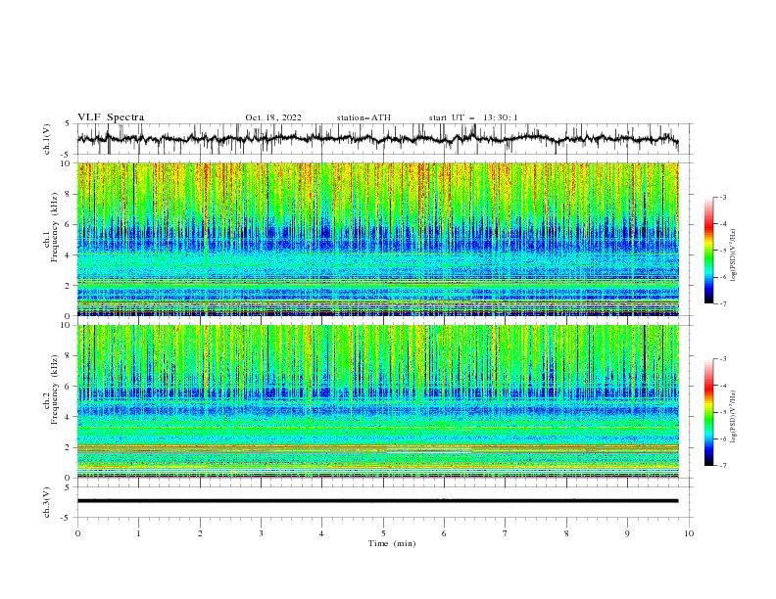Click time axis tick label "3"
The height and width of the screenshot is (599, 776).
pos(261,533)
